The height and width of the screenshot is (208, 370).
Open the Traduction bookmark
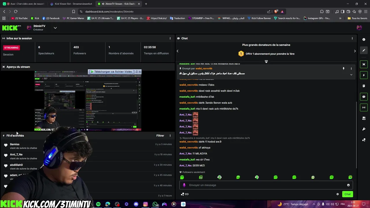point(177,18)
